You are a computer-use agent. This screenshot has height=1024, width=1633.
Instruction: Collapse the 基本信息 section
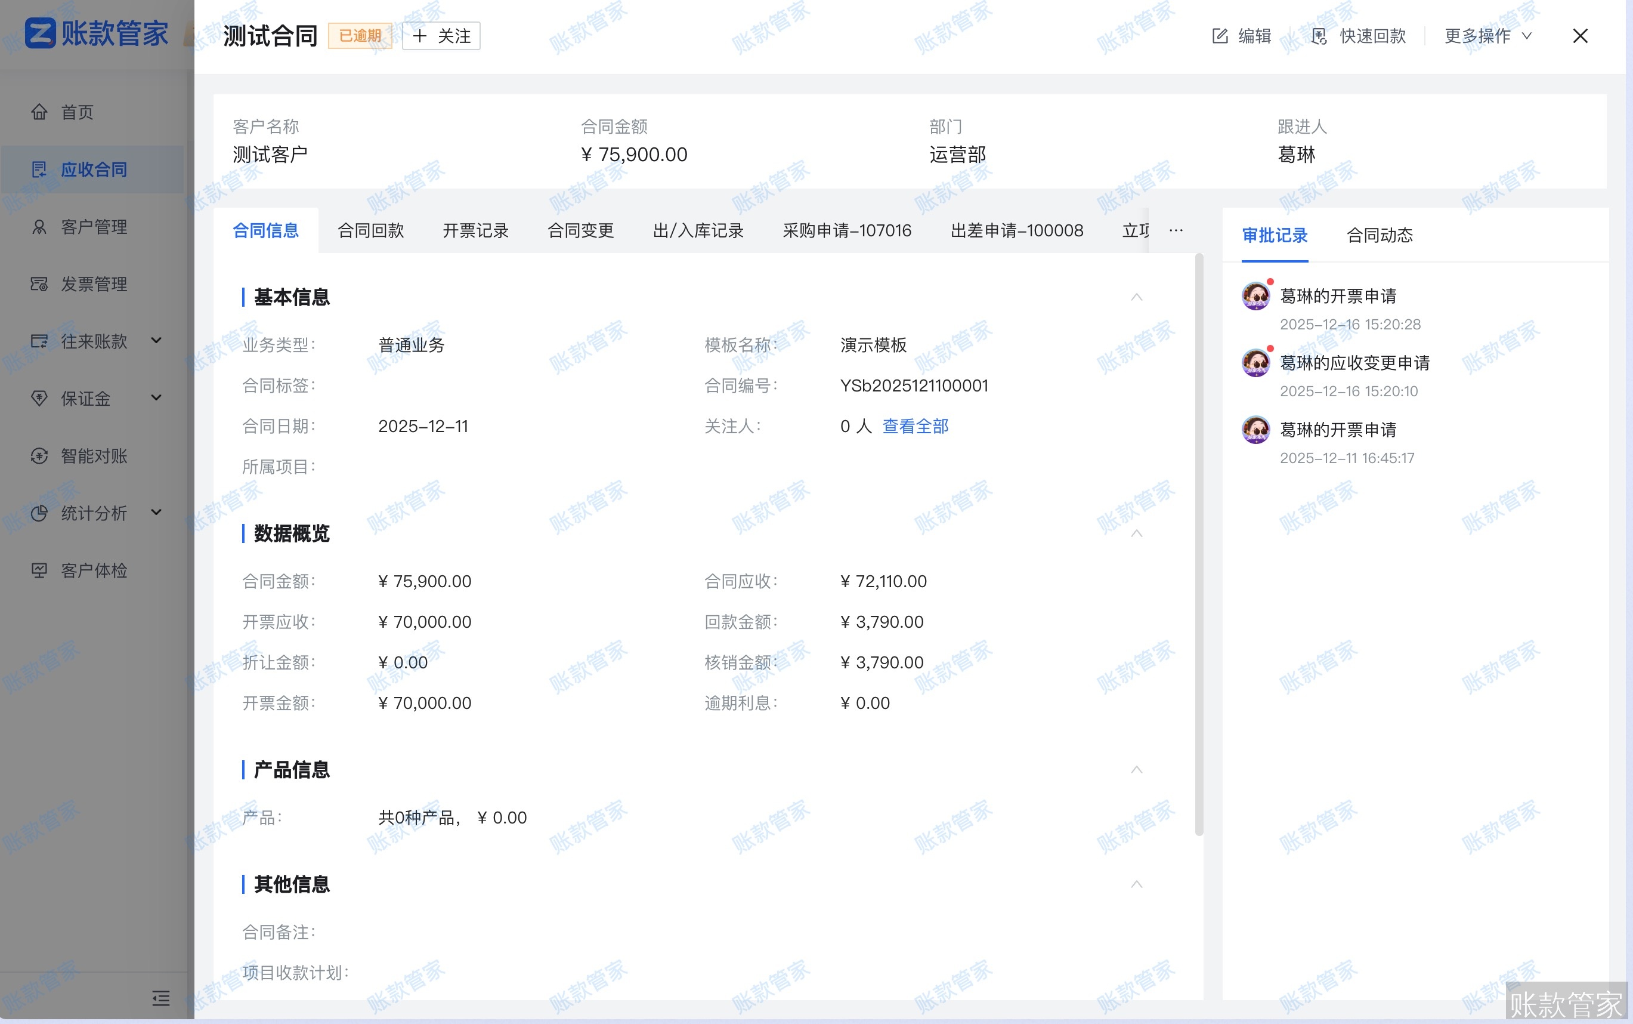click(x=1136, y=297)
